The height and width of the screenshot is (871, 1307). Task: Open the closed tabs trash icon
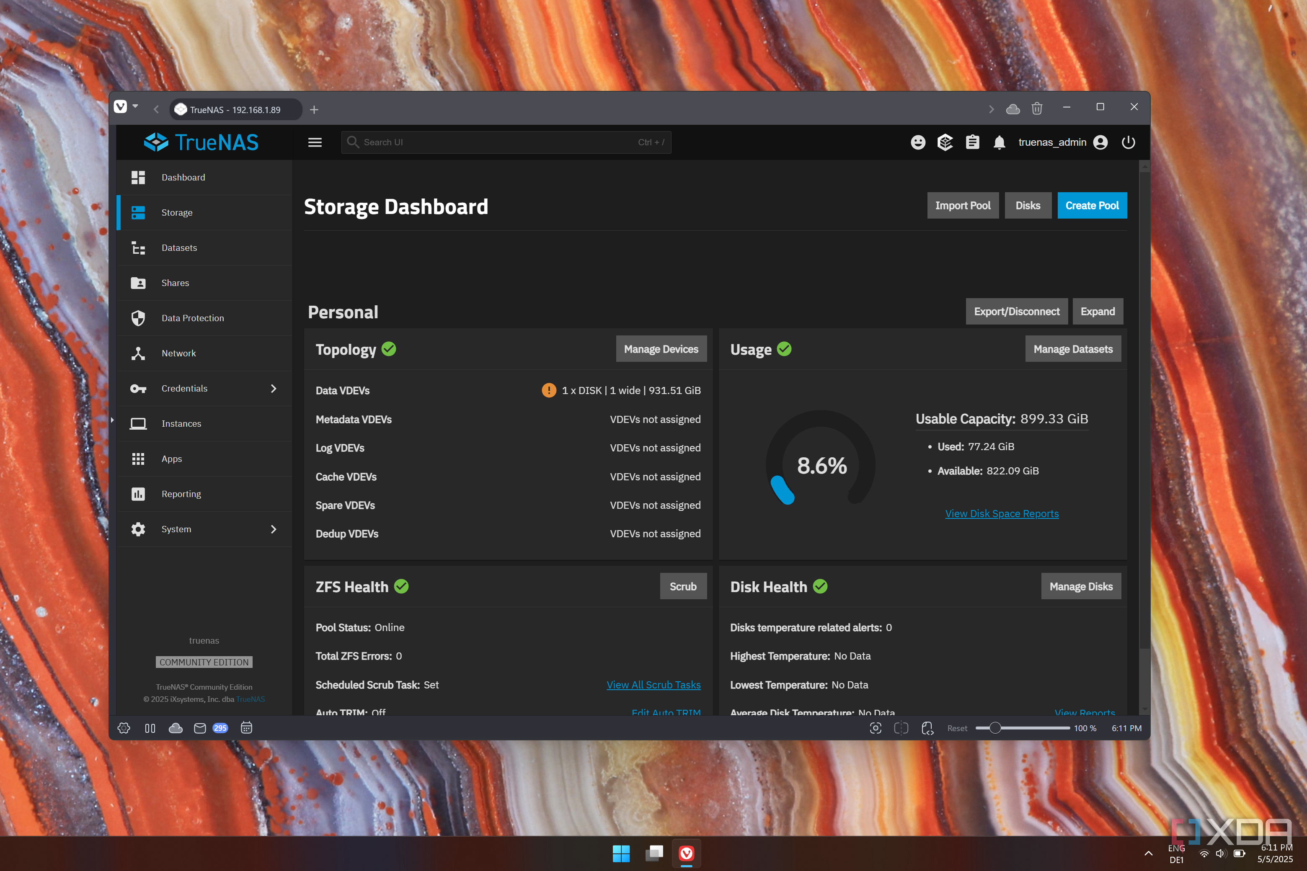[1037, 108]
